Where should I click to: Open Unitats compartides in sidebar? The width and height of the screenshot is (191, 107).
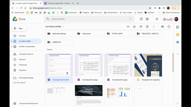pyautogui.click(x=27, y=46)
